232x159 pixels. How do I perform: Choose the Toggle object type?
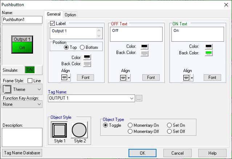pyautogui.click(x=105, y=125)
